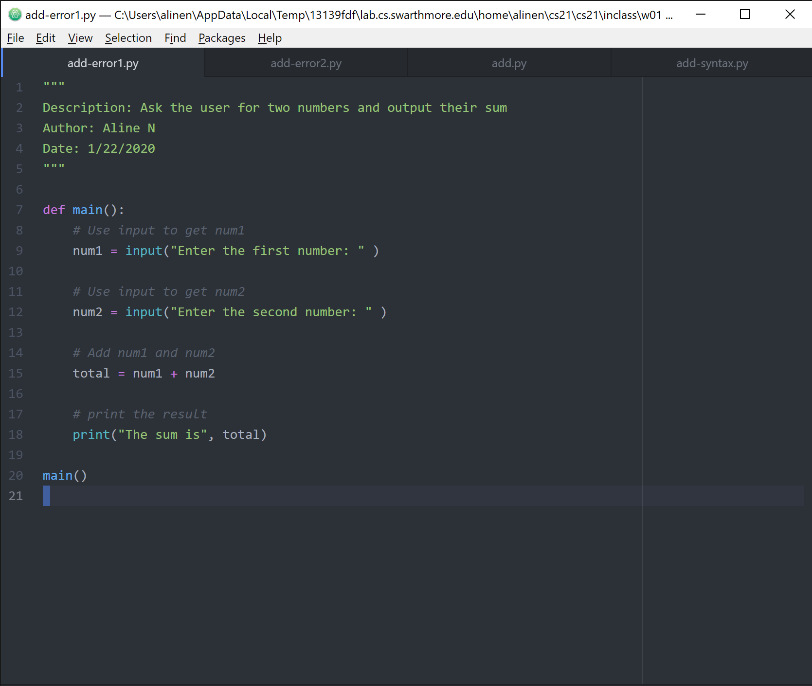Switch to the add.py tab

[509, 63]
